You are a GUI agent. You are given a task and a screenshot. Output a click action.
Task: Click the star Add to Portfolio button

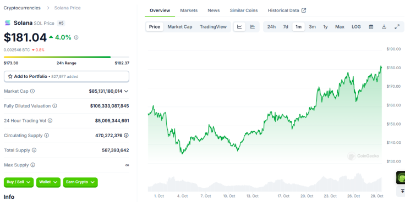[67, 76]
